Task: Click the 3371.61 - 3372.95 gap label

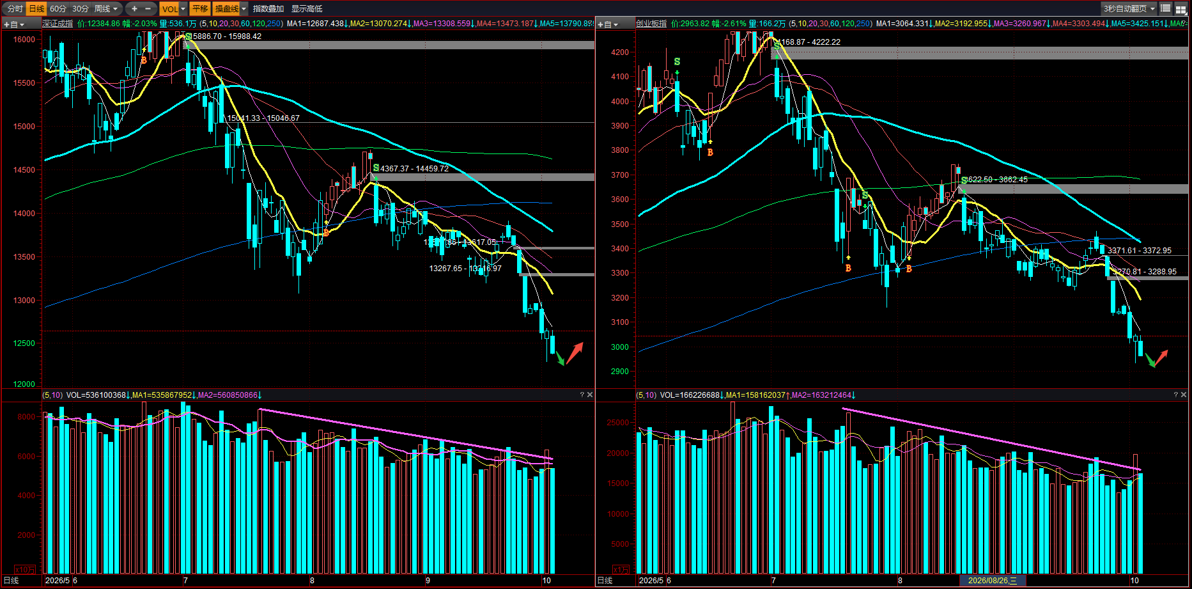Action: 1140,251
